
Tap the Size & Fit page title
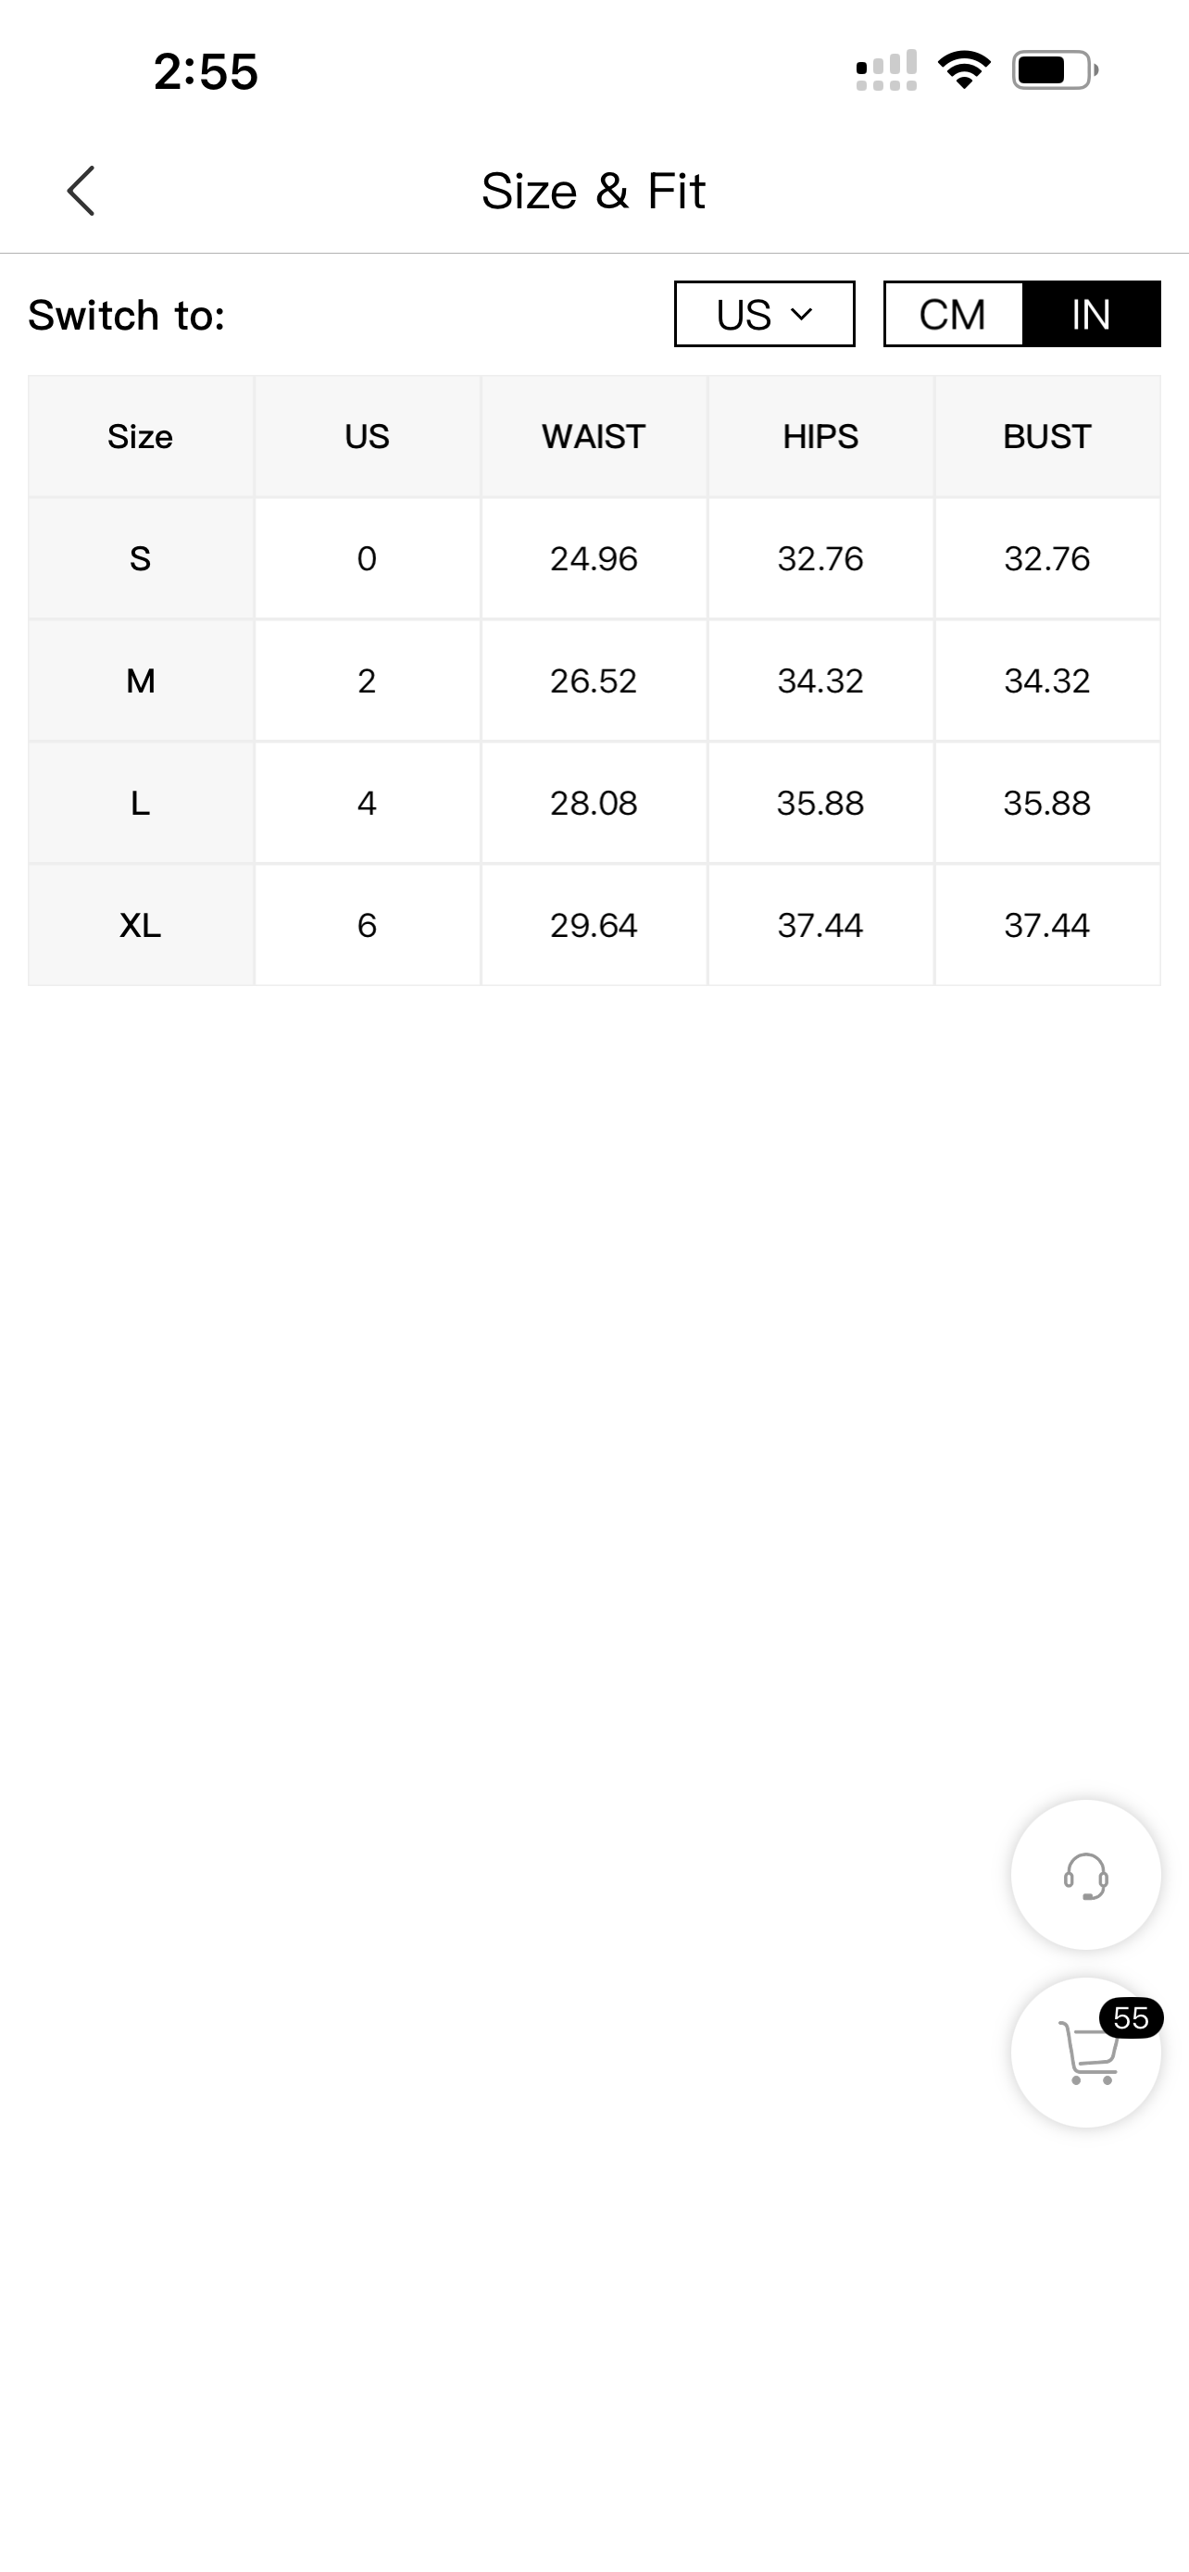tap(594, 191)
